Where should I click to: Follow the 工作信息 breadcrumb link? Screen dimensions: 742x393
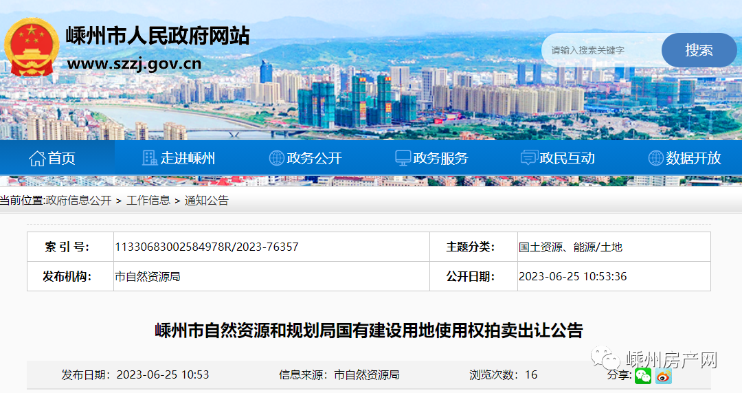(x=148, y=201)
